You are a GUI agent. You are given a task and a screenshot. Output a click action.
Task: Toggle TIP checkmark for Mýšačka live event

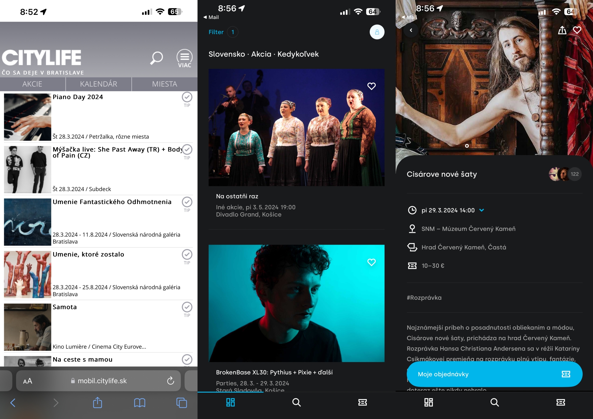coord(187,149)
